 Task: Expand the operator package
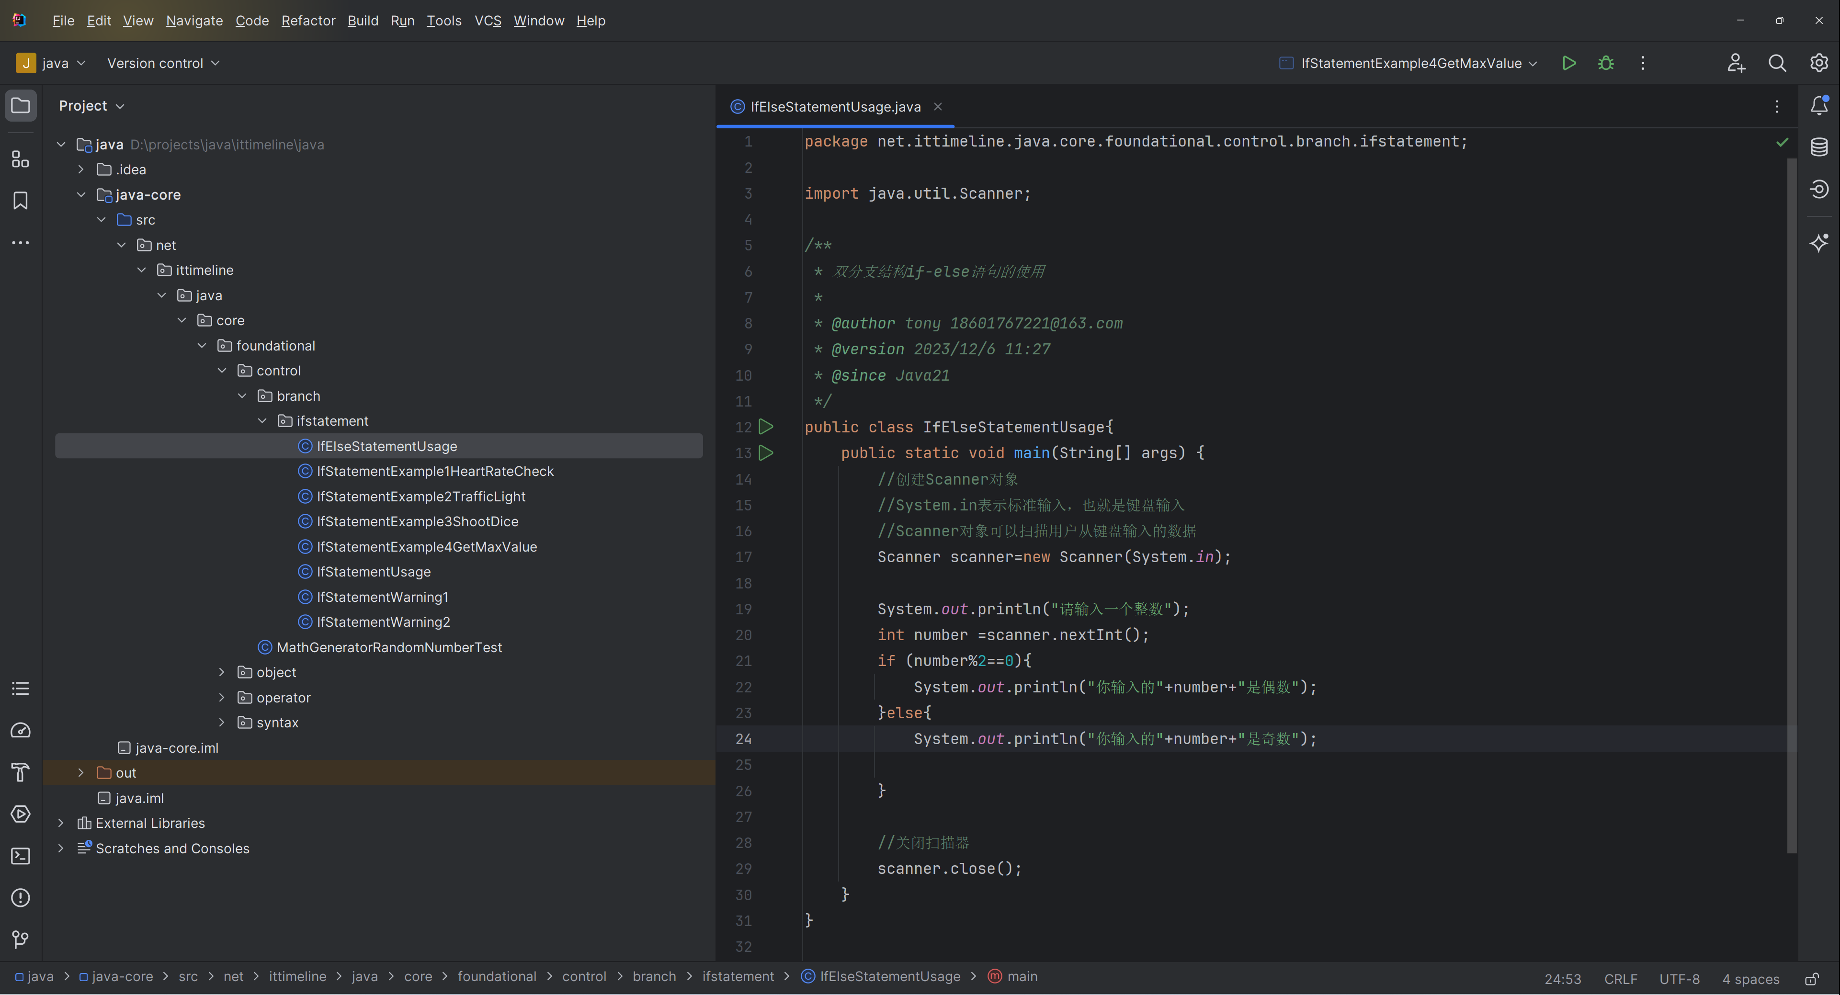(x=221, y=697)
